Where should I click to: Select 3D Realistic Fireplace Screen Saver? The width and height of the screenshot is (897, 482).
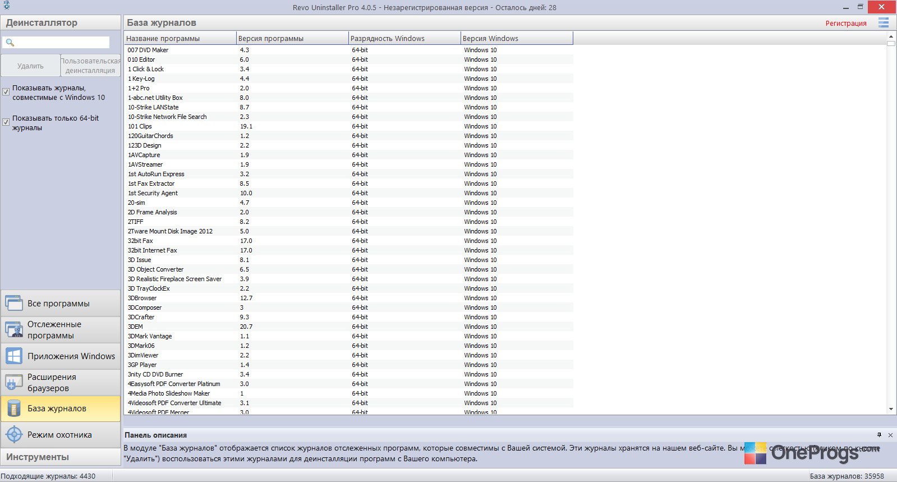(x=348, y=279)
